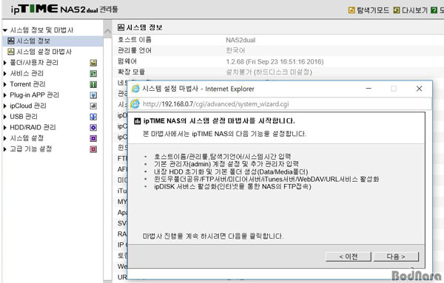Viewport: 444px width, 283px height.
Task: Click the sidebar scroll up arrow
Action: (107, 31)
